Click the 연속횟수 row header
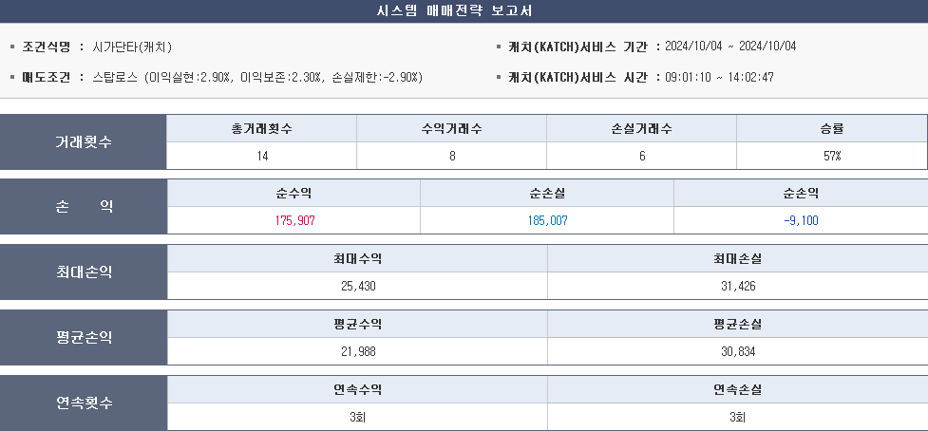Image resolution: width=928 pixels, height=431 pixels. click(84, 403)
